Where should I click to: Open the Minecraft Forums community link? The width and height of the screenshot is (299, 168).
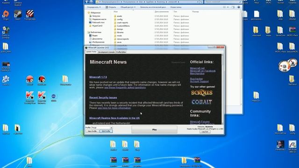click(x=199, y=121)
